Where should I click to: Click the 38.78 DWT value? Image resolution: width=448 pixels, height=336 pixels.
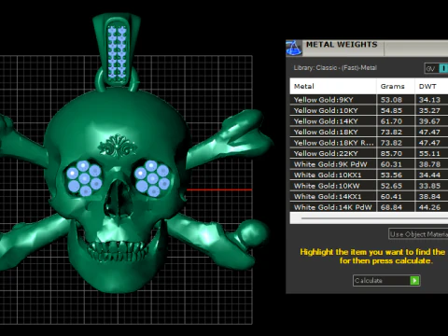[x=429, y=164]
